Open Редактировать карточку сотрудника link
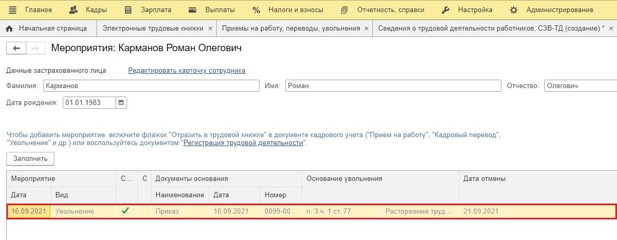Image resolution: width=617 pixels, height=240 pixels. (x=187, y=71)
